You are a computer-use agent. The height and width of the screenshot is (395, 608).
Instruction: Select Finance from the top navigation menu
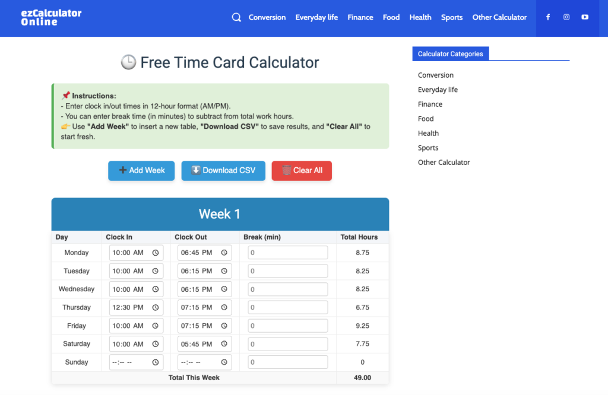(x=360, y=17)
